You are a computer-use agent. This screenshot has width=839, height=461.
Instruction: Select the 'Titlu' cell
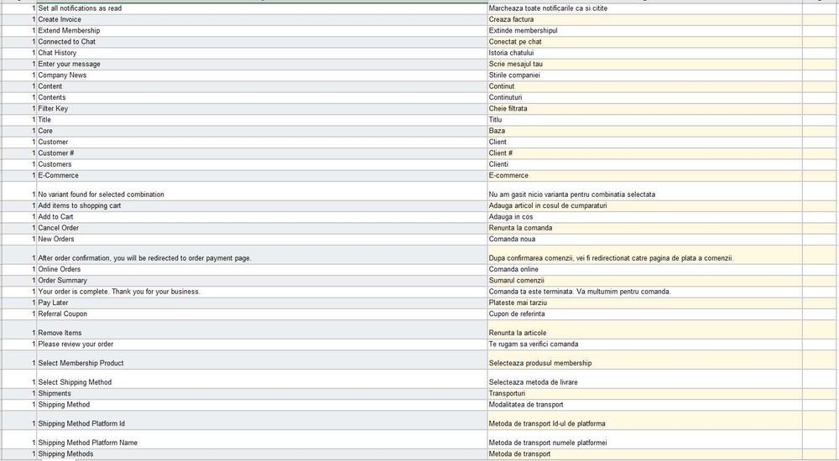point(644,120)
